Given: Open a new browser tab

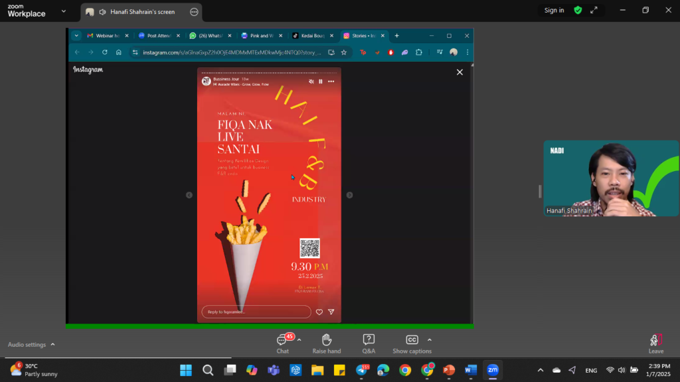Looking at the screenshot, I should (397, 36).
